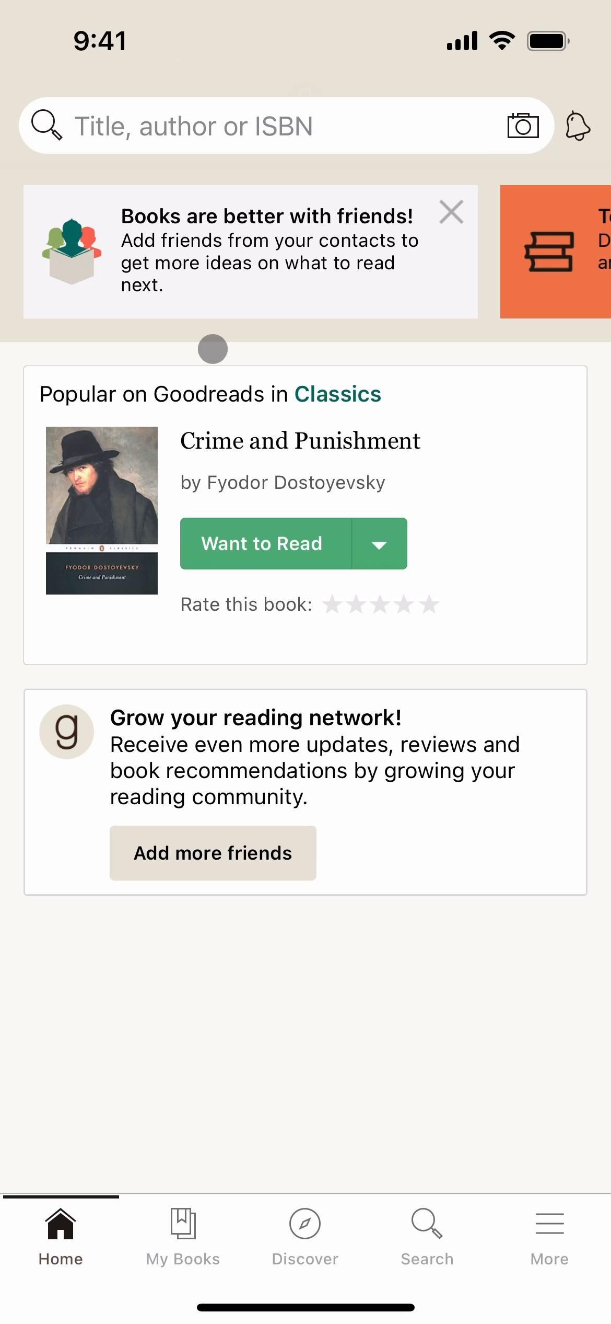
Task: Open the Crime and Punishment title
Action: point(300,441)
